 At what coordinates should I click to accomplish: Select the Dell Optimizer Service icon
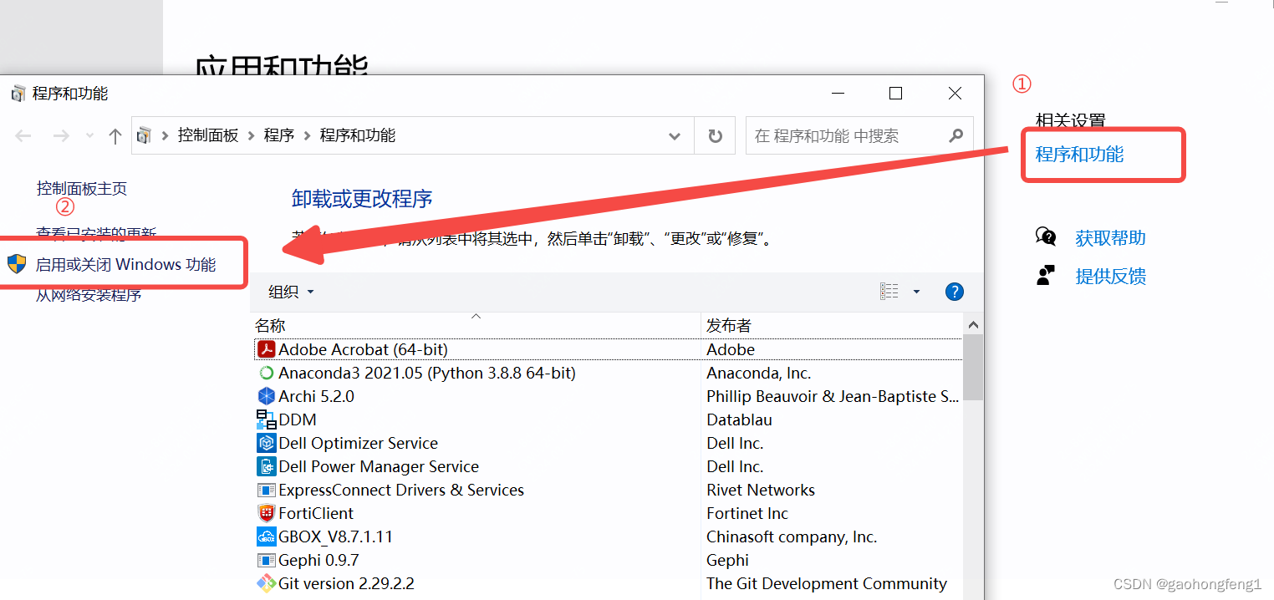pyautogui.click(x=266, y=442)
